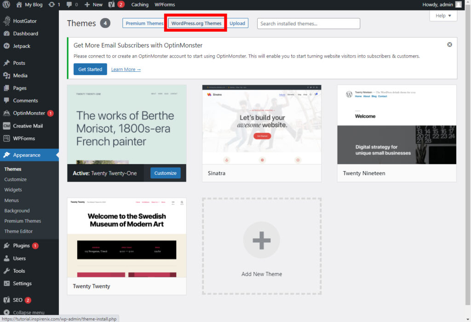Select Themes submenu item

coord(13,169)
